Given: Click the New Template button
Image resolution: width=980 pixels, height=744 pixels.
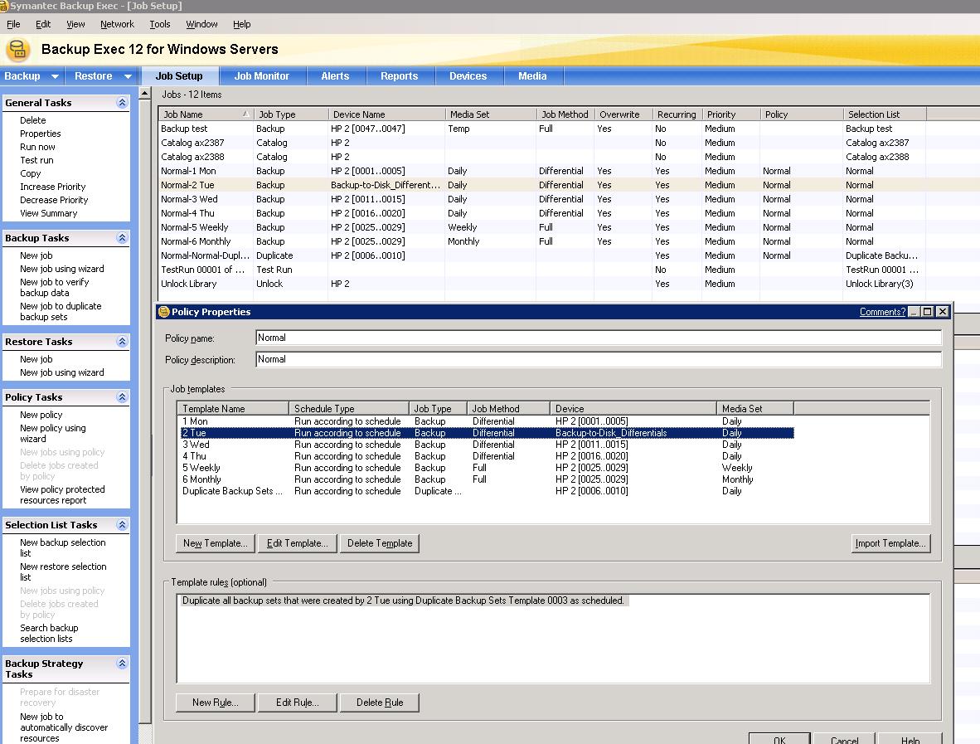Looking at the screenshot, I should coord(216,543).
